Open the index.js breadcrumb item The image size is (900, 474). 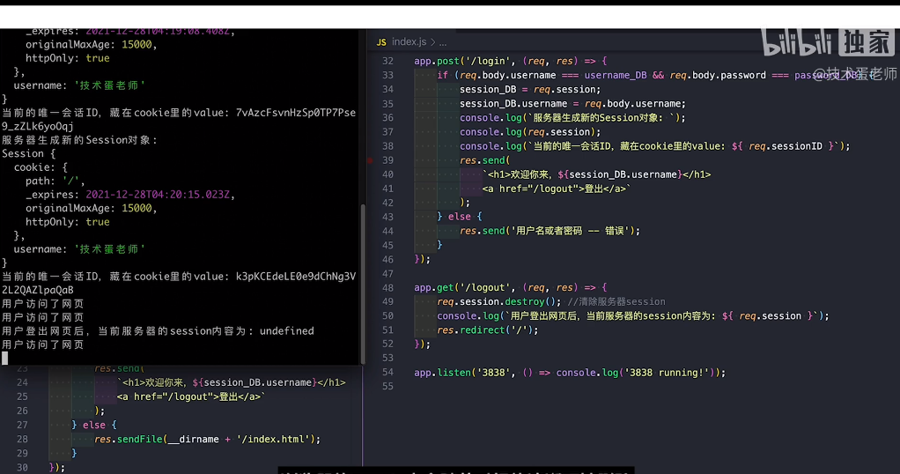409,42
